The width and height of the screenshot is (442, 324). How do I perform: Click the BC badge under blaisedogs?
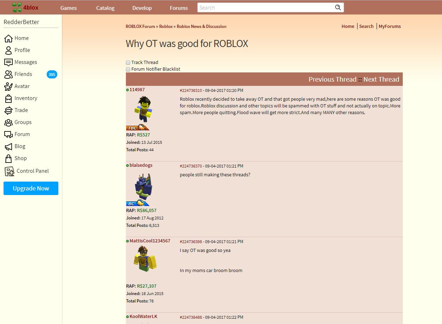pos(138,203)
